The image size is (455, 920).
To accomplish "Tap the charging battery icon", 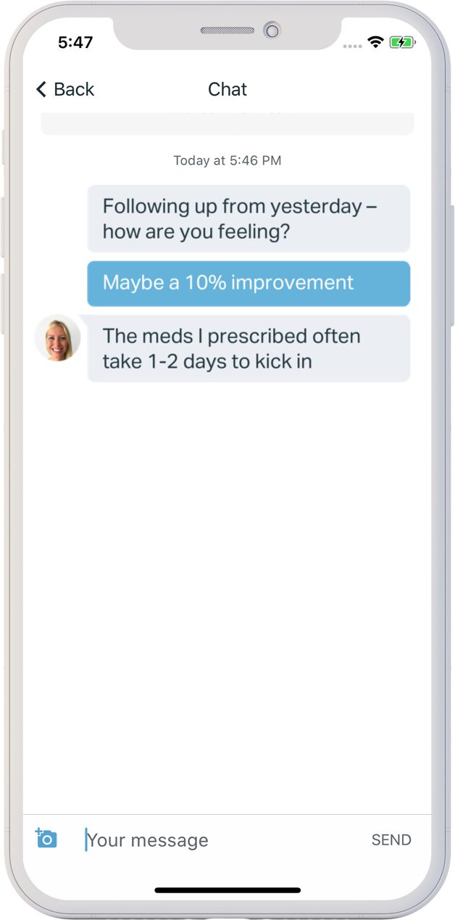I will 402,43.
